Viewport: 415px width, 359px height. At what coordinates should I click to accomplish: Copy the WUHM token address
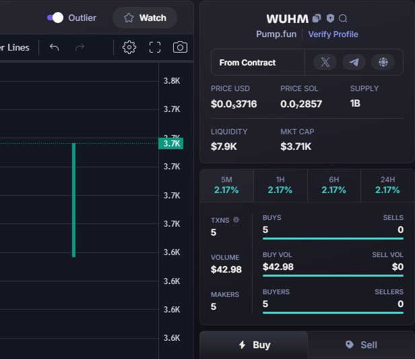[317, 18]
